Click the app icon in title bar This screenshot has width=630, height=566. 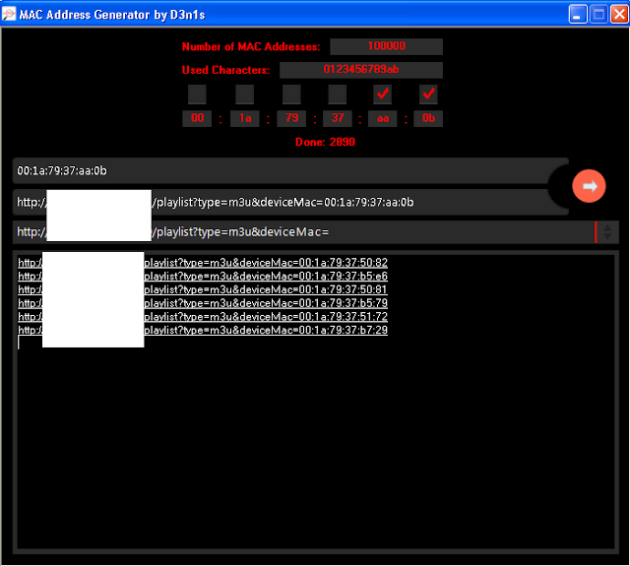[x=9, y=14]
